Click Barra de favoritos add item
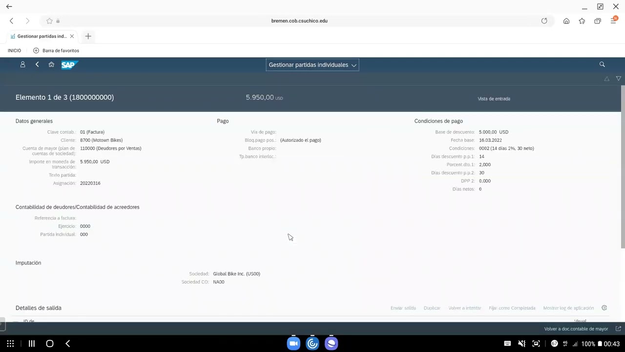This screenshot has height=352, width=625. tap(56, 50)
